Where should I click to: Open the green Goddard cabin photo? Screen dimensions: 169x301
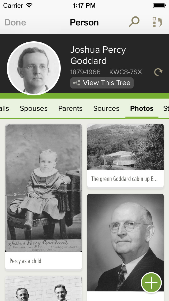[x=125, y=156]
